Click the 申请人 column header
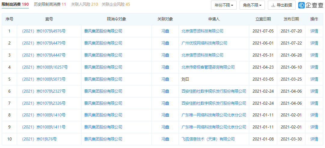 (214, 19)
